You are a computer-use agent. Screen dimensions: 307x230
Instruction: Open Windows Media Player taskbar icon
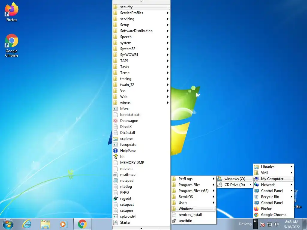click(x=64, y=224)
